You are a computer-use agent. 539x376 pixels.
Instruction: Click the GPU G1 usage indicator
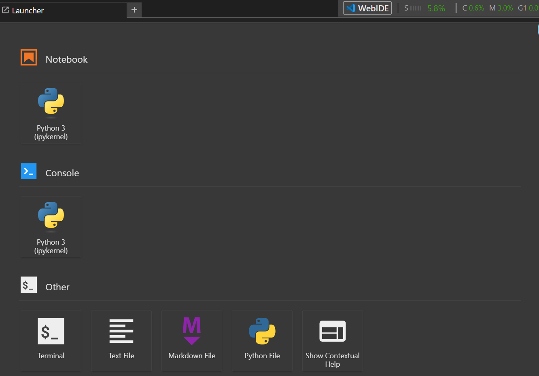click(x=528, y=8)
